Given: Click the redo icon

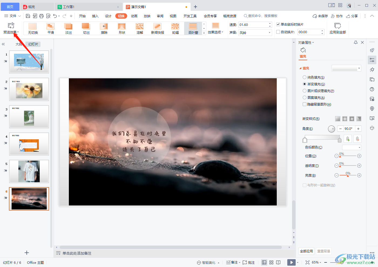Looking at the screenshot, I should coord(64,16).
